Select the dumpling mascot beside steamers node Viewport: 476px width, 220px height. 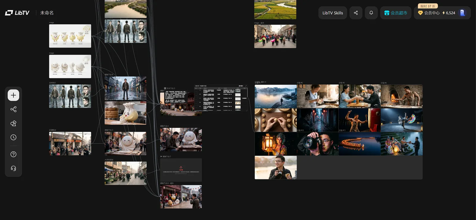(x=126, y=113)
